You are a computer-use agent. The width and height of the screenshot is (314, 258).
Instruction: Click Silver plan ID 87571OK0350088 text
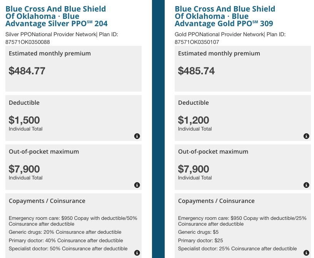tap(28, 42)
